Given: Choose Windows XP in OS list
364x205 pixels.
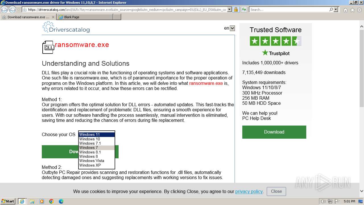Looking at the screenshot, I should coord(97,165).
